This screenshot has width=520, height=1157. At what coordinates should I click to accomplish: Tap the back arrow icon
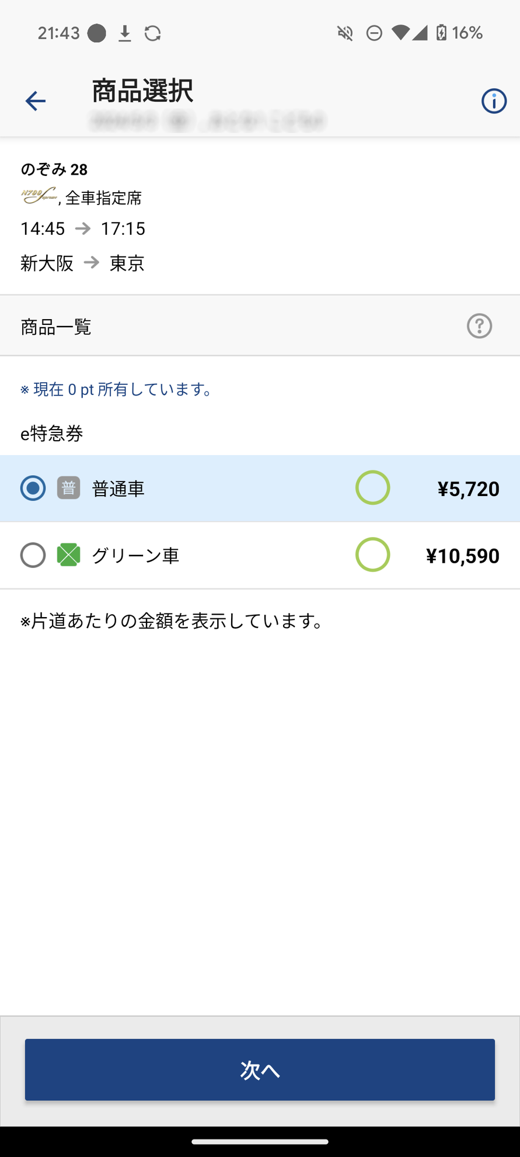34,100
